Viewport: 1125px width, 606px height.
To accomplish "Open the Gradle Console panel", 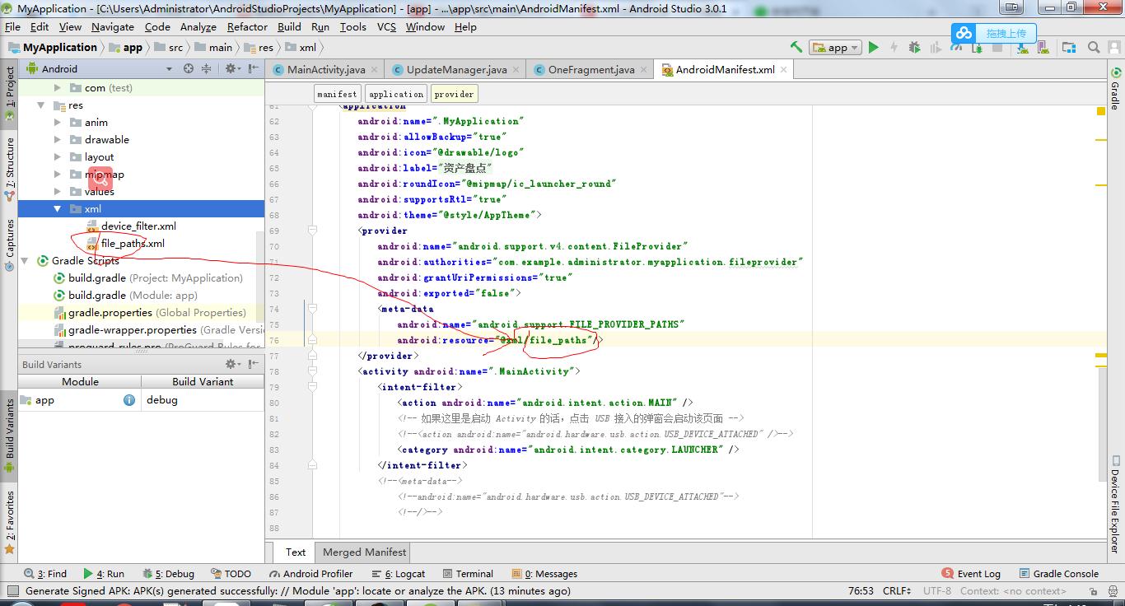I will 1058,574.
